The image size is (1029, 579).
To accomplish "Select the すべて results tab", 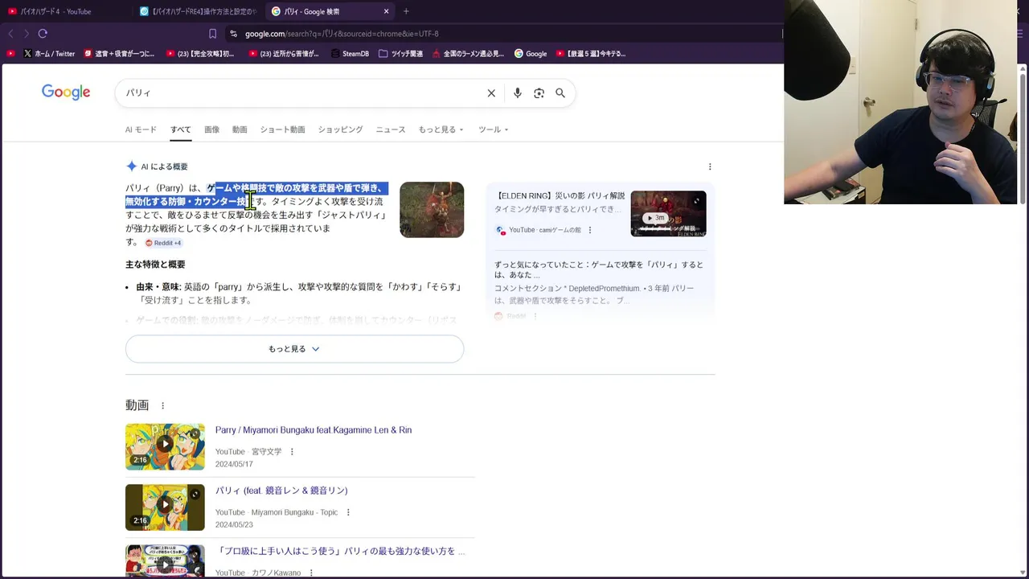I will point(181,129).
